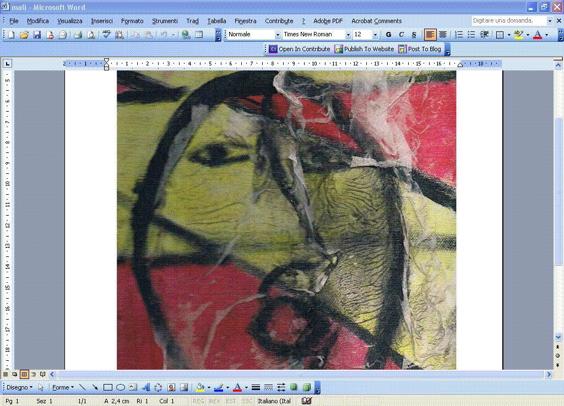Create a new blank document
This screenshot has width=564, height=406.
[11, 35]
